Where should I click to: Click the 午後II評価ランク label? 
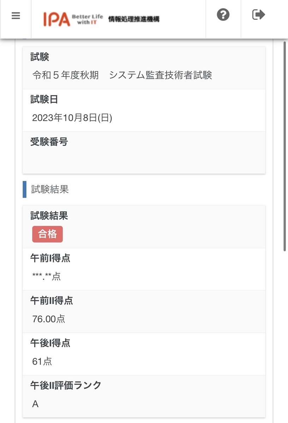coord(66,385)
